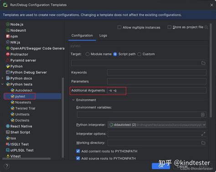
Task: Collapse the Python tests tree node
Action: pos(2,84)
